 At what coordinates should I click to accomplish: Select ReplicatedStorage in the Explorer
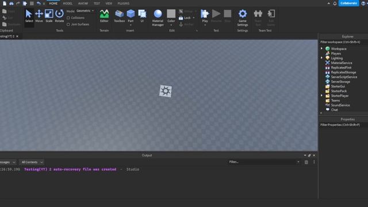343,72
